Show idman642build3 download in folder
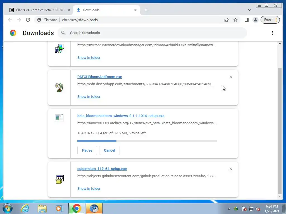This screenshot has width=286, height=214. click(x=89, y=57)
